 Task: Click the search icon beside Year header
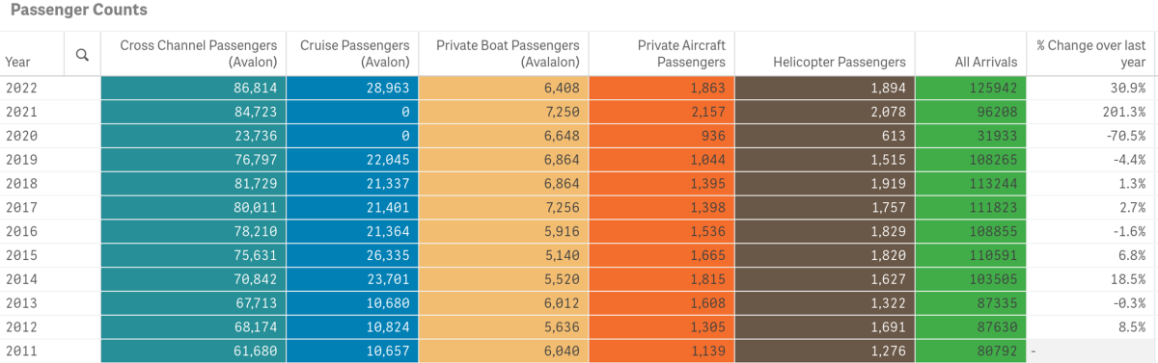coord(82,55)
